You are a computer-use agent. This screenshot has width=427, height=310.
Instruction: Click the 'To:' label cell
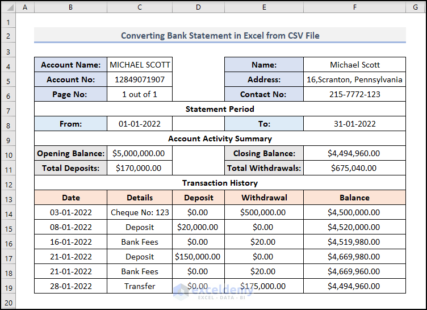click(264, 124)
